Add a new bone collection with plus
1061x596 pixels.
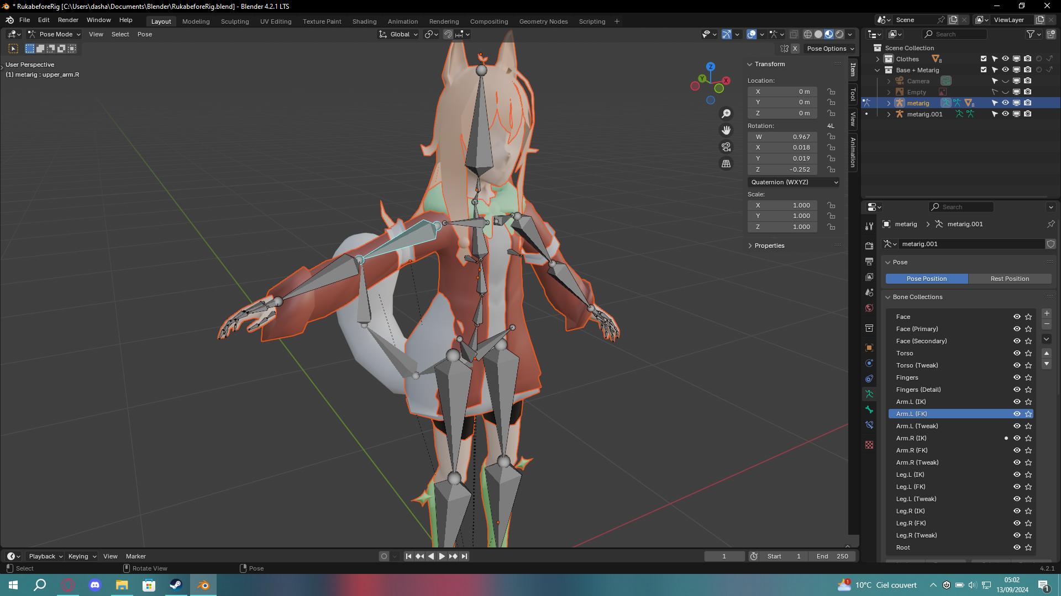1047,313
